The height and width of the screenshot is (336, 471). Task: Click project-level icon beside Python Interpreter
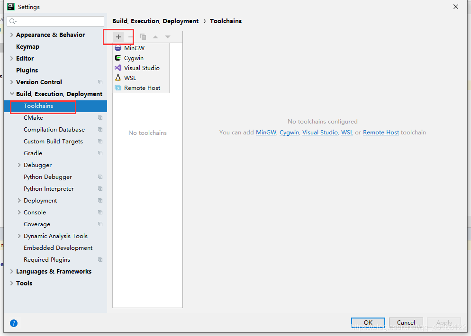click(100, 189)
